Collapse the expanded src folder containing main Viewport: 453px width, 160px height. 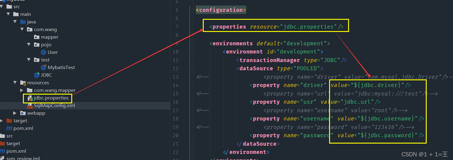[x=2, y=7]
